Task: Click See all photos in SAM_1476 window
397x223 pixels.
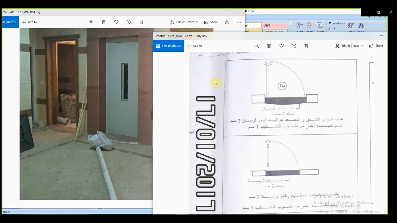Action: coord(168,46)
